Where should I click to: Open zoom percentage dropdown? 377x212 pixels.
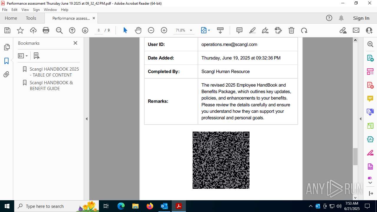coord(191,30)
